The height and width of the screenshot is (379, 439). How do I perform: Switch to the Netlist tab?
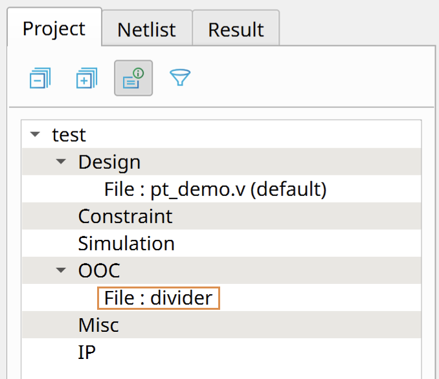click(x=146, y=30)
